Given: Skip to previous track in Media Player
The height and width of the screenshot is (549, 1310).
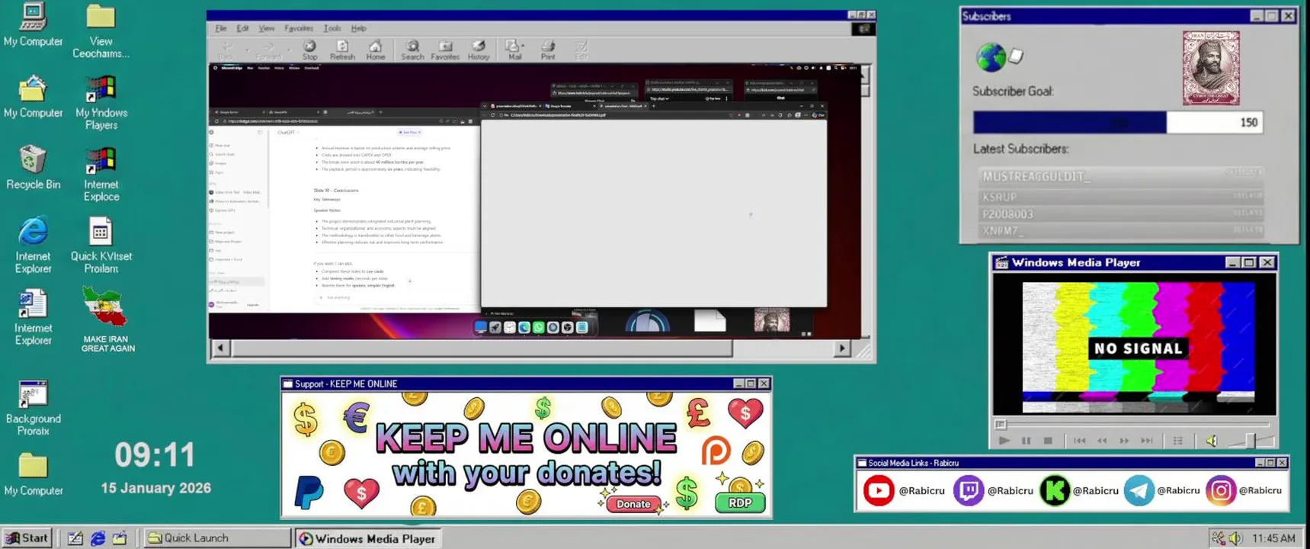Looking at the screenshot, I should (1079, 441).
